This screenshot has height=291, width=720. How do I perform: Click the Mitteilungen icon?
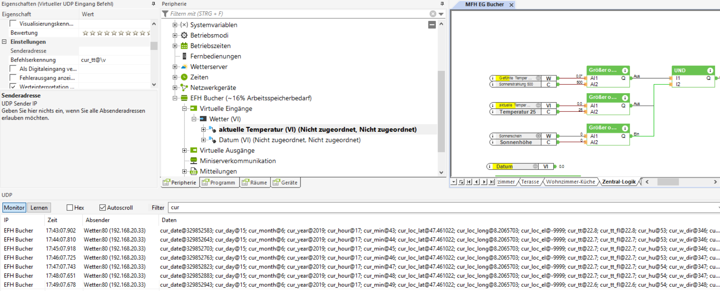[x=194, y=171]
